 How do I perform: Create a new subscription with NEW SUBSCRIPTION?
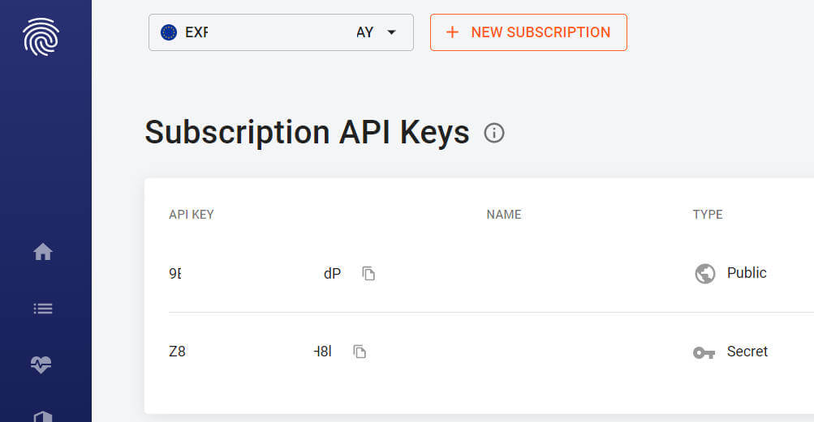pyautogui.click(x=528, y=32)
